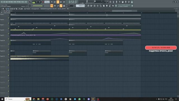Open the Piano roll view icon
179x101 pixels.
91,6
